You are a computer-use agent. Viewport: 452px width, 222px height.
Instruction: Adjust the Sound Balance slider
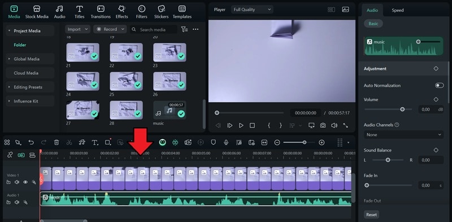388,160
